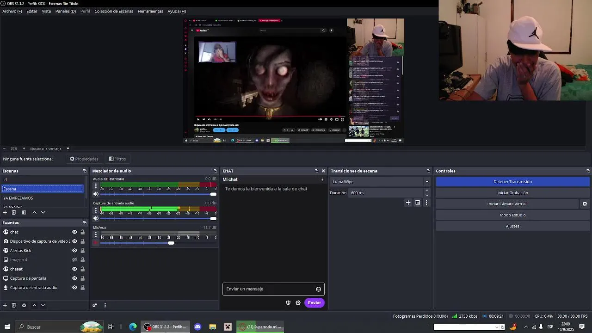Hide Alertas Kick source

[x=74, y=251]
